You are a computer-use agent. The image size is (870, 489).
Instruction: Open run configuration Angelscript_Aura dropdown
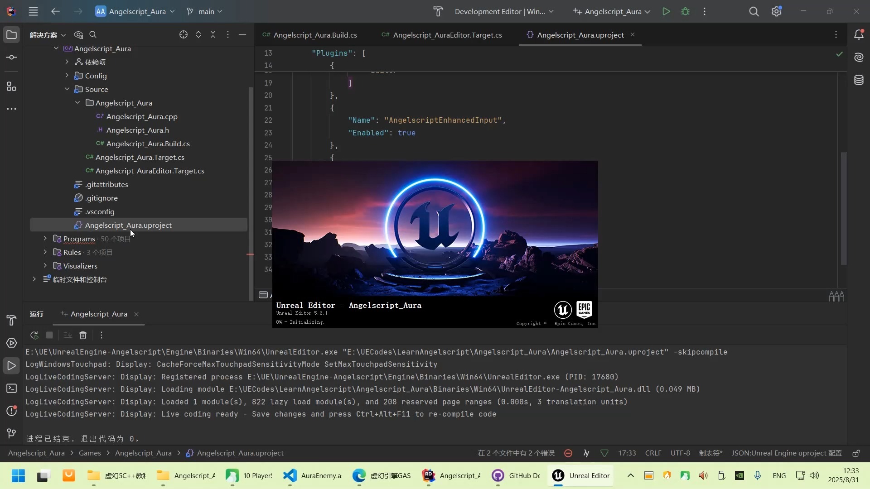(612, 11)
